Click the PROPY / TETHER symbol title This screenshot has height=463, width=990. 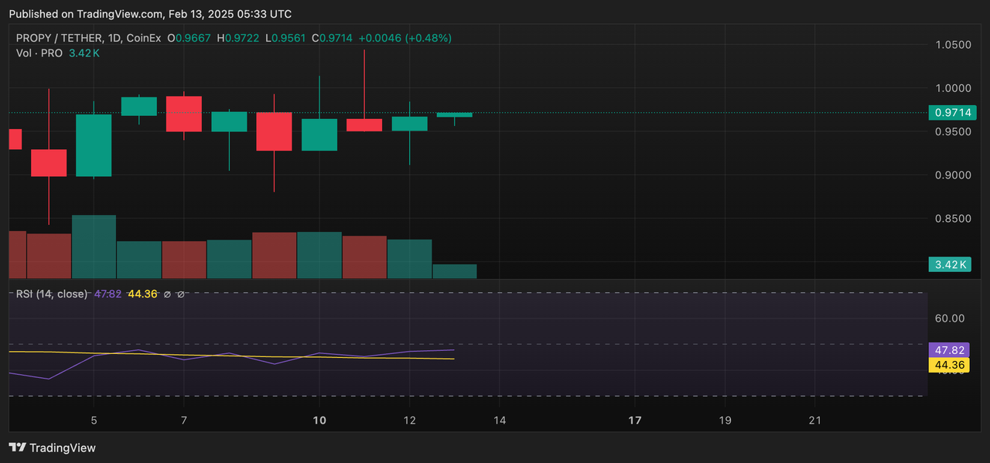pos(60,38)
